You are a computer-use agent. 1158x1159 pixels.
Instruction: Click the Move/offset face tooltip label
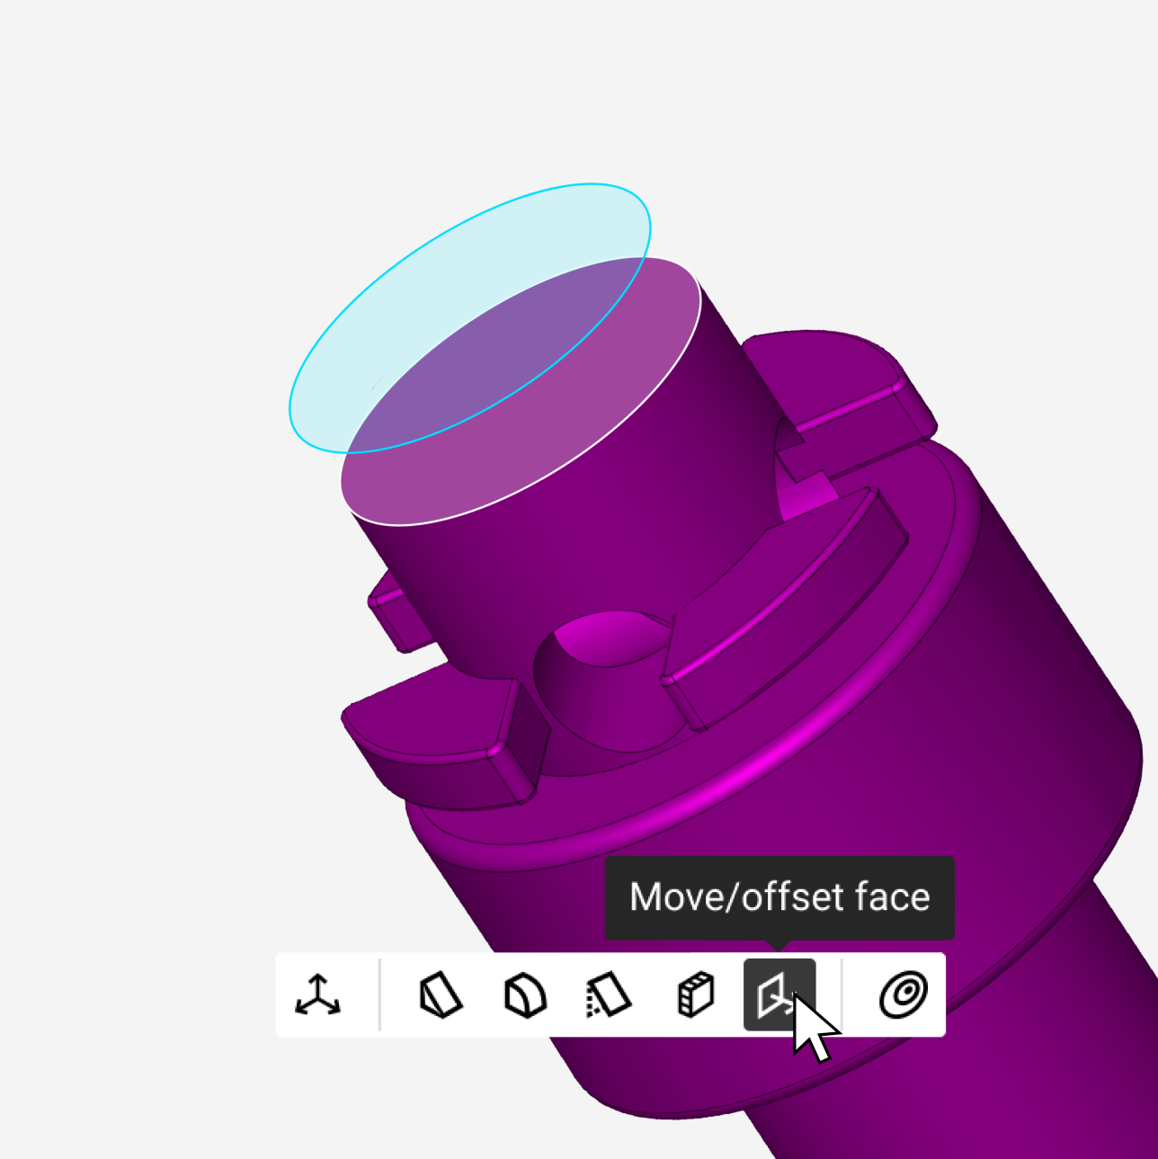(779, 897)
